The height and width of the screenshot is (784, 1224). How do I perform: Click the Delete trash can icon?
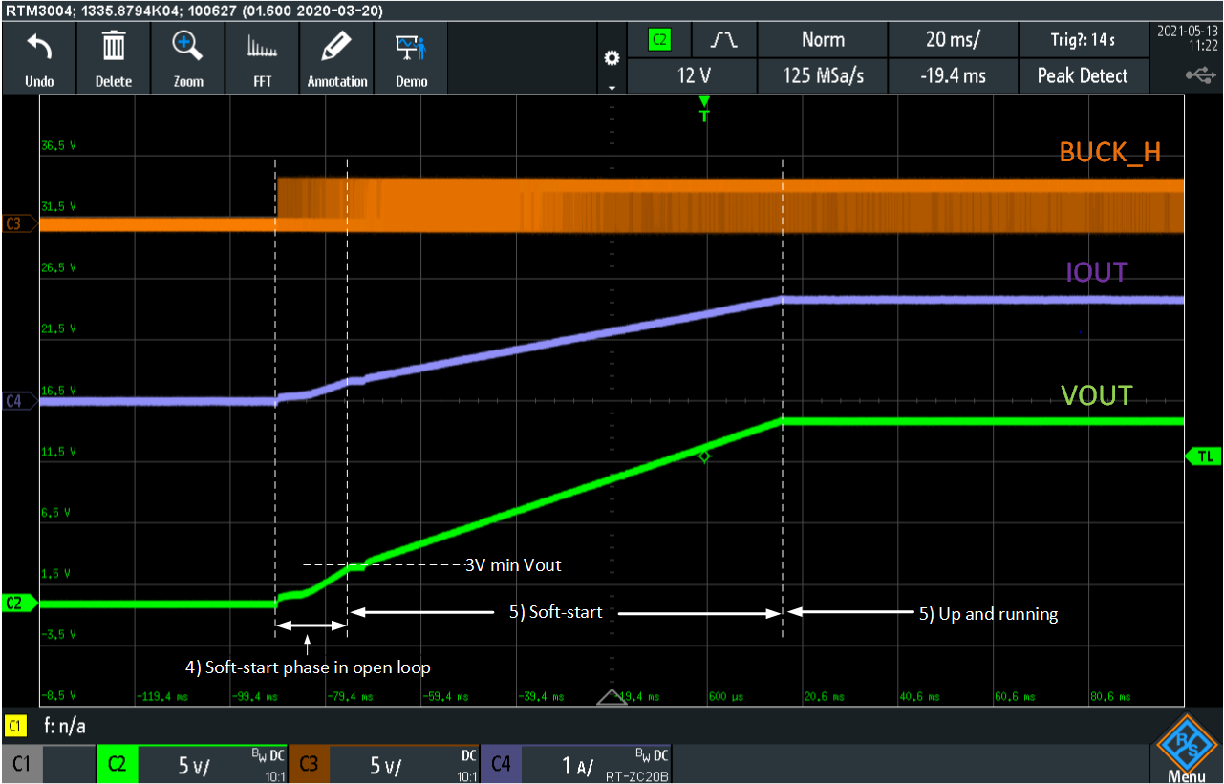[x=114, y=47]
